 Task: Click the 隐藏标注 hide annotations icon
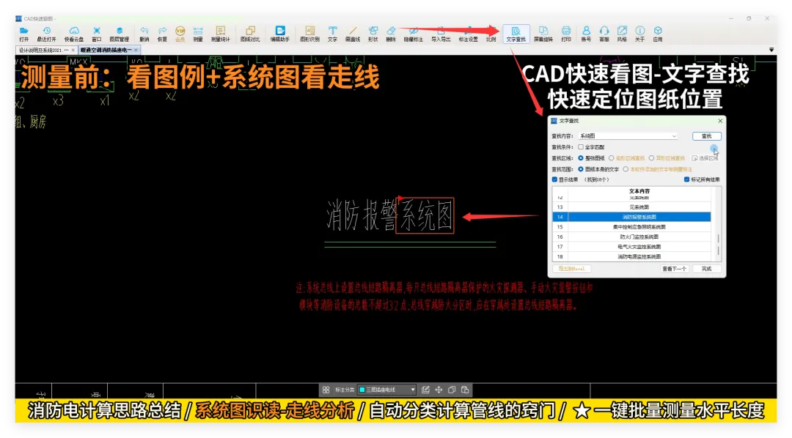413,34
